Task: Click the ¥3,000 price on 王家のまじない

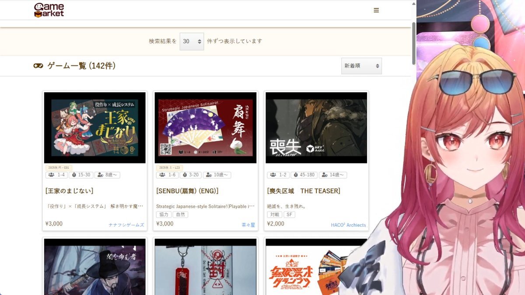Action: [x=54, y=224]
